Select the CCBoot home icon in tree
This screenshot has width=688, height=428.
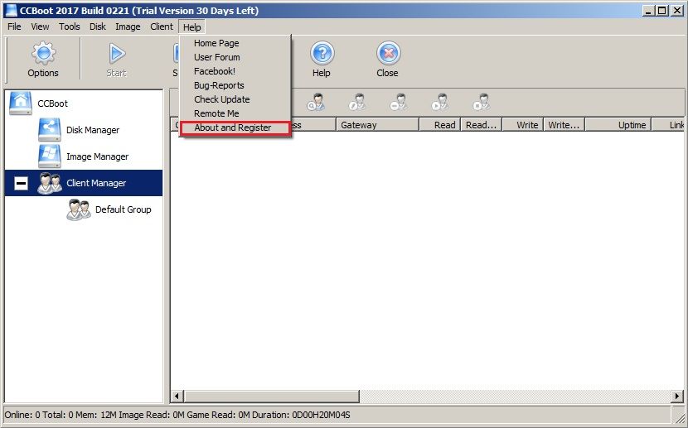[20, 103]
